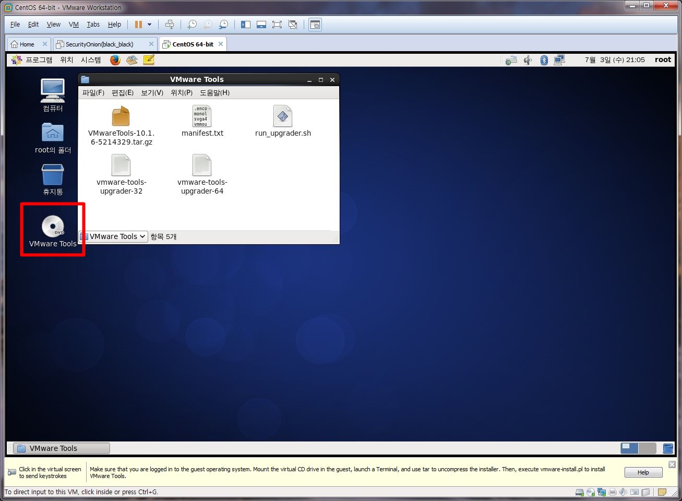
Task: Click the volume speaker icon in guest panel
Action: [x=528, y=60]
